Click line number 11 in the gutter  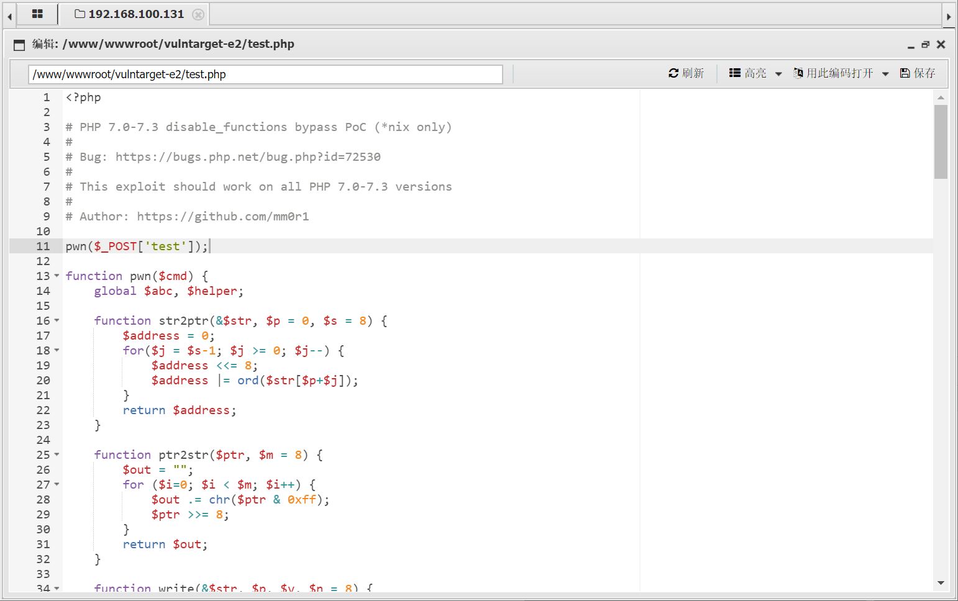pos(43,246)
